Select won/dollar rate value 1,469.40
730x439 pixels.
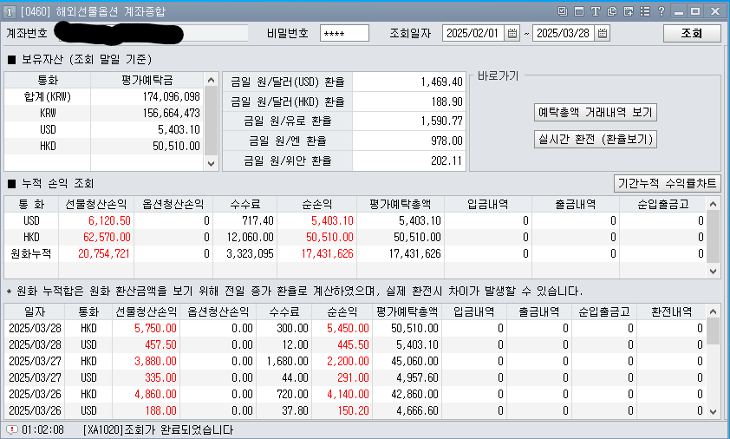[x=441, y=82]
